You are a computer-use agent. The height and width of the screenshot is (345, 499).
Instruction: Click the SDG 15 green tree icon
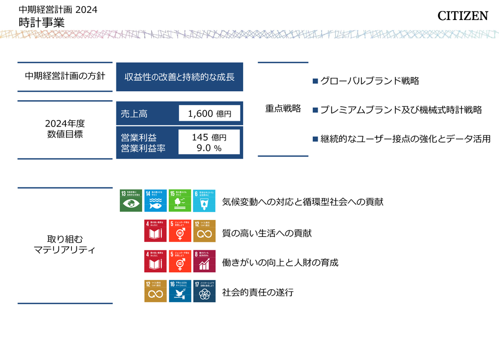(180, 200)
